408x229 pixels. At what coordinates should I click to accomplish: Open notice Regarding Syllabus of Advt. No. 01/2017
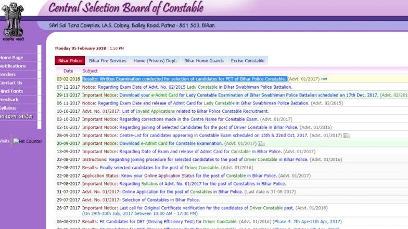pos(203,184)
